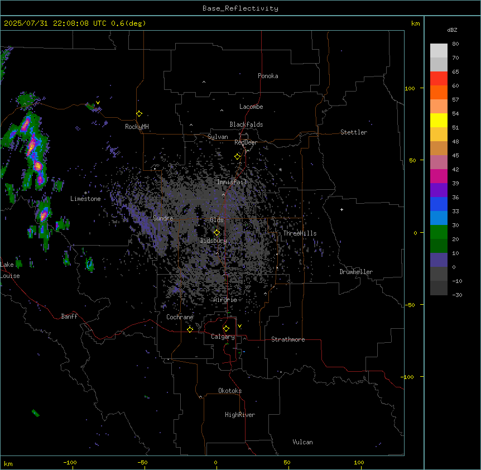Click the white plus marker west of Drumheller
The height and width of the screenshot is (470, 481).
[341, 209]
